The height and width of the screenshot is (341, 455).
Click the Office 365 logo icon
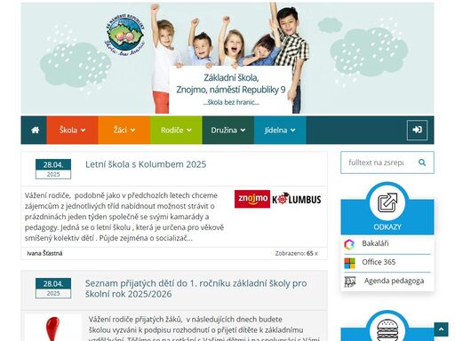point(349,263)
